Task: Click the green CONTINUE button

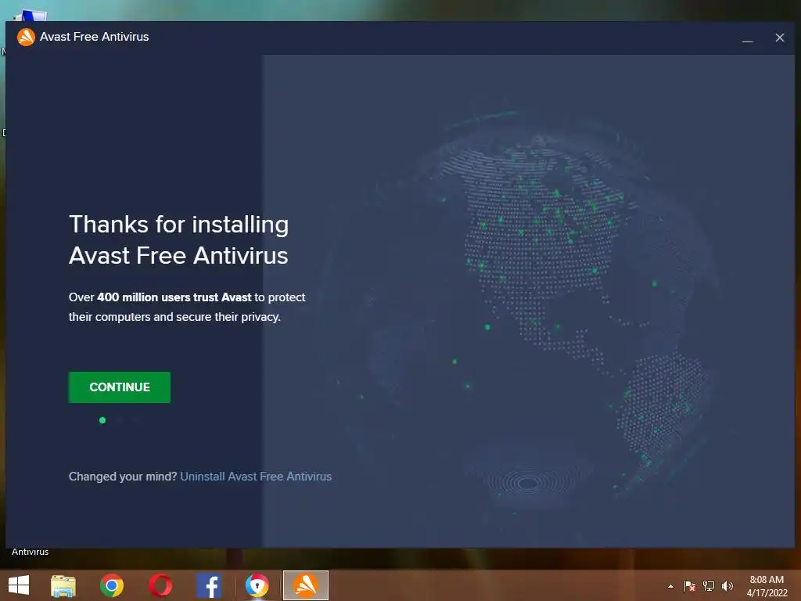Action: 120,387
